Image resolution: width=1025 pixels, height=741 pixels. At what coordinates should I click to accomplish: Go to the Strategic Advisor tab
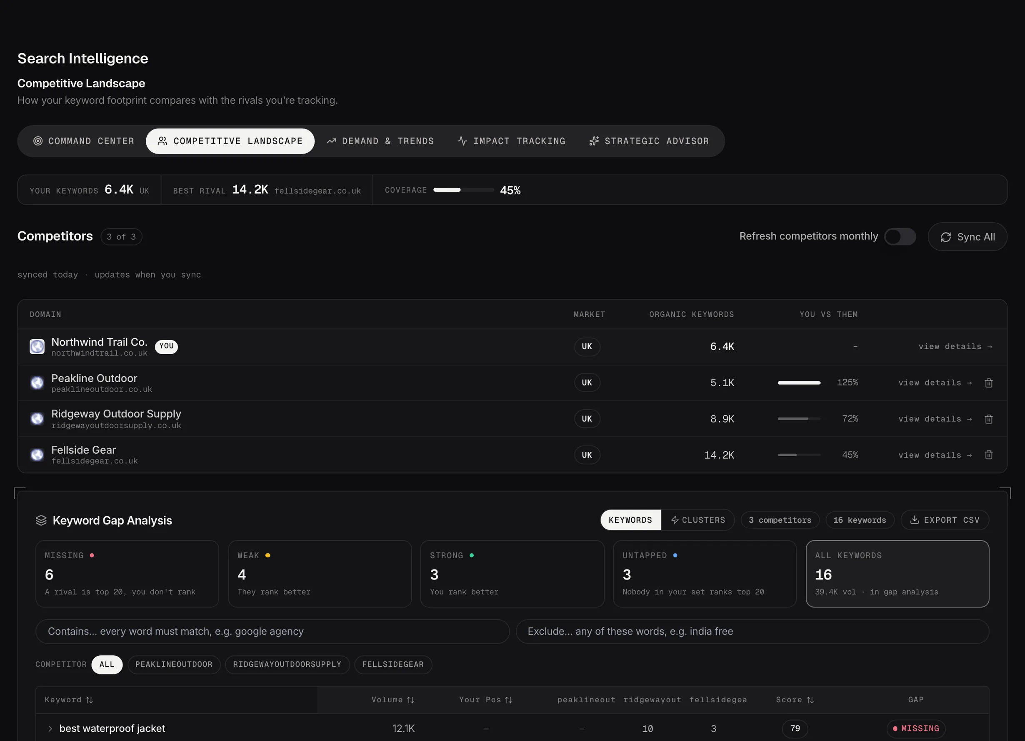(649, 142)
